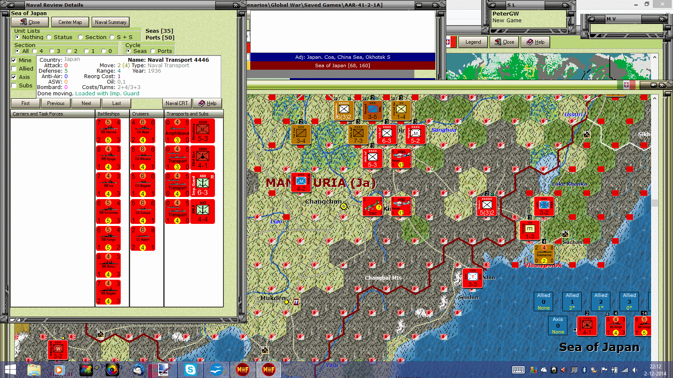Select the BB Haruna battleship counter
Viewport: 673px width, 378px height.
click(x=109, y=131)
